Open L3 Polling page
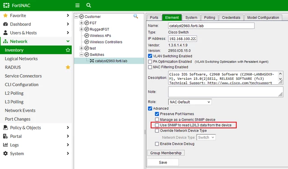Image resolution: width=288 pixels, height=169 pixels. (14, 102)
